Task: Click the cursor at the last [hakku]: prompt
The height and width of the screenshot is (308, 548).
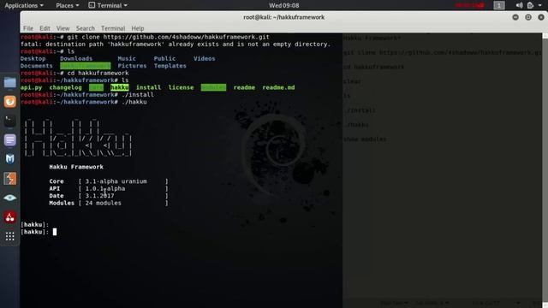Action: pyautogui.click(x=55, y=232)
